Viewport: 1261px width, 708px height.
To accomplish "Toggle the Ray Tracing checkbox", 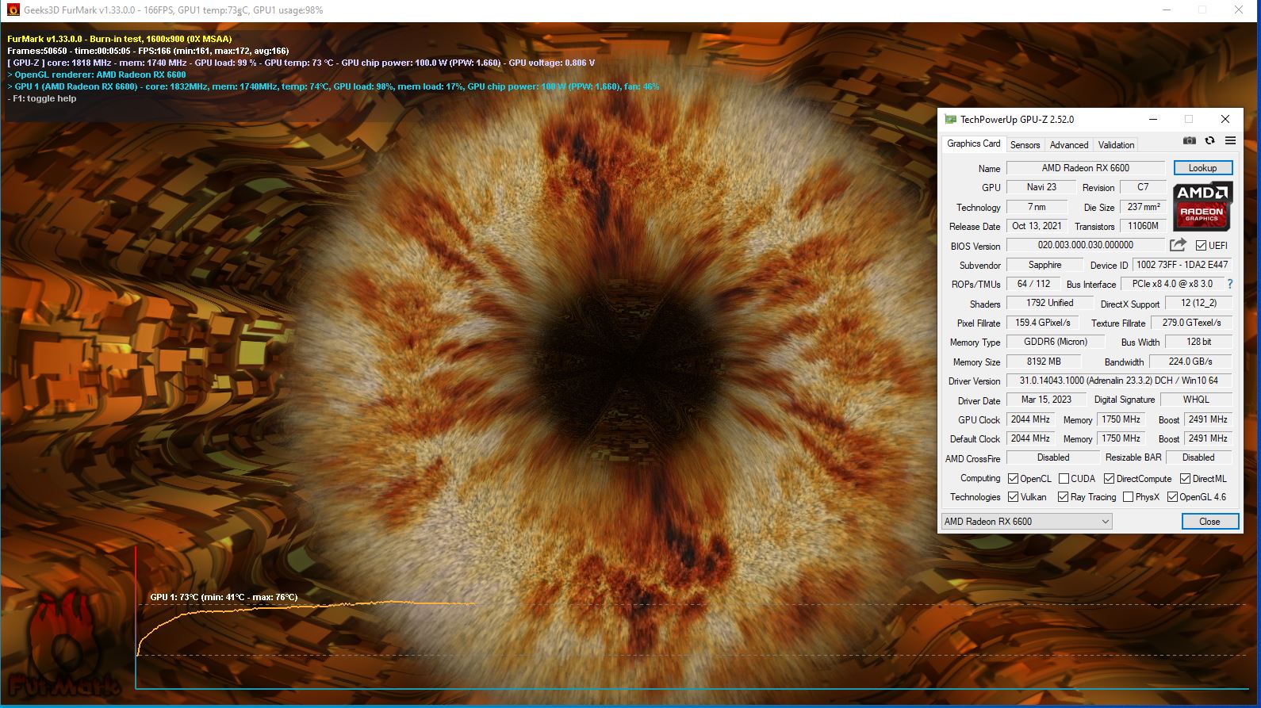I will click(1063, 497).
